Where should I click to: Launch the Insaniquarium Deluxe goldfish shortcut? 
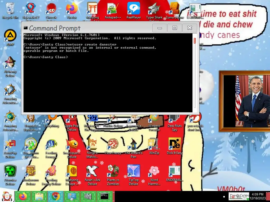[x=72, y=148]
